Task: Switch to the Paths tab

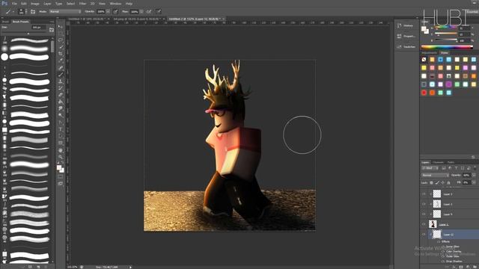Action: click(451, 162)
